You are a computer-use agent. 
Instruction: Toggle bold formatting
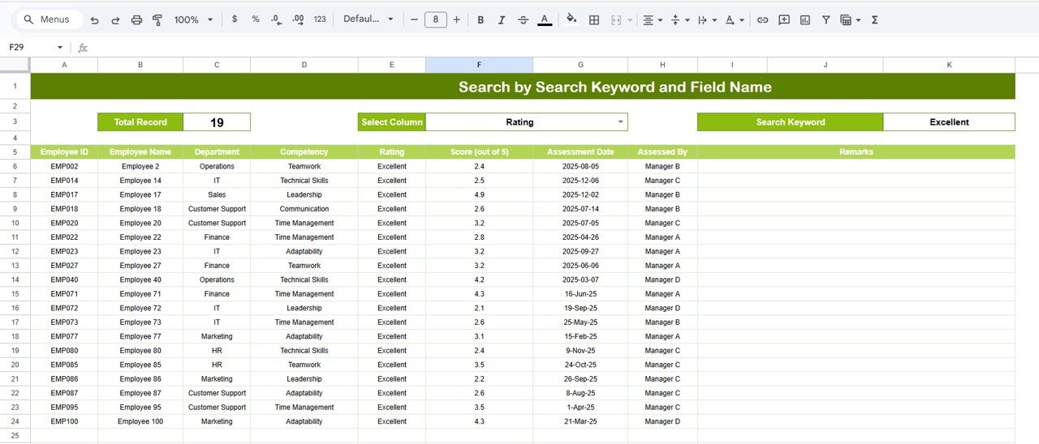click(481, 19)
